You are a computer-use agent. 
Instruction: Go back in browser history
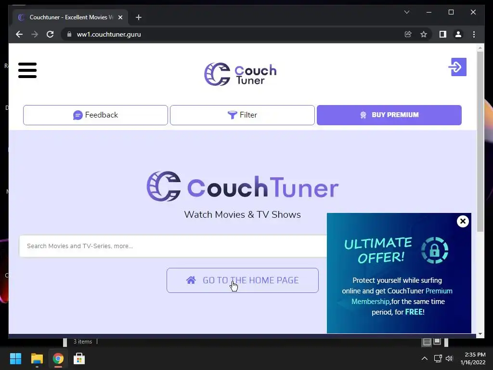[19, 34]
